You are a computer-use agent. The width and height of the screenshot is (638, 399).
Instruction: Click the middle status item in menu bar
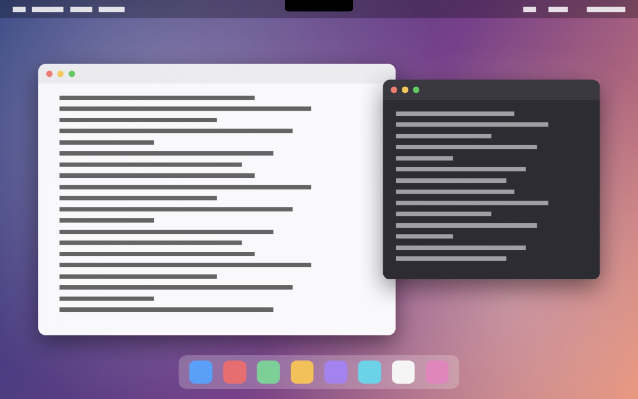[558, 9]
